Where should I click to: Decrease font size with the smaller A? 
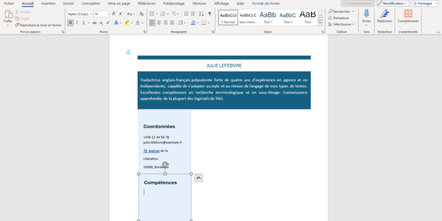tap(121, 14)
